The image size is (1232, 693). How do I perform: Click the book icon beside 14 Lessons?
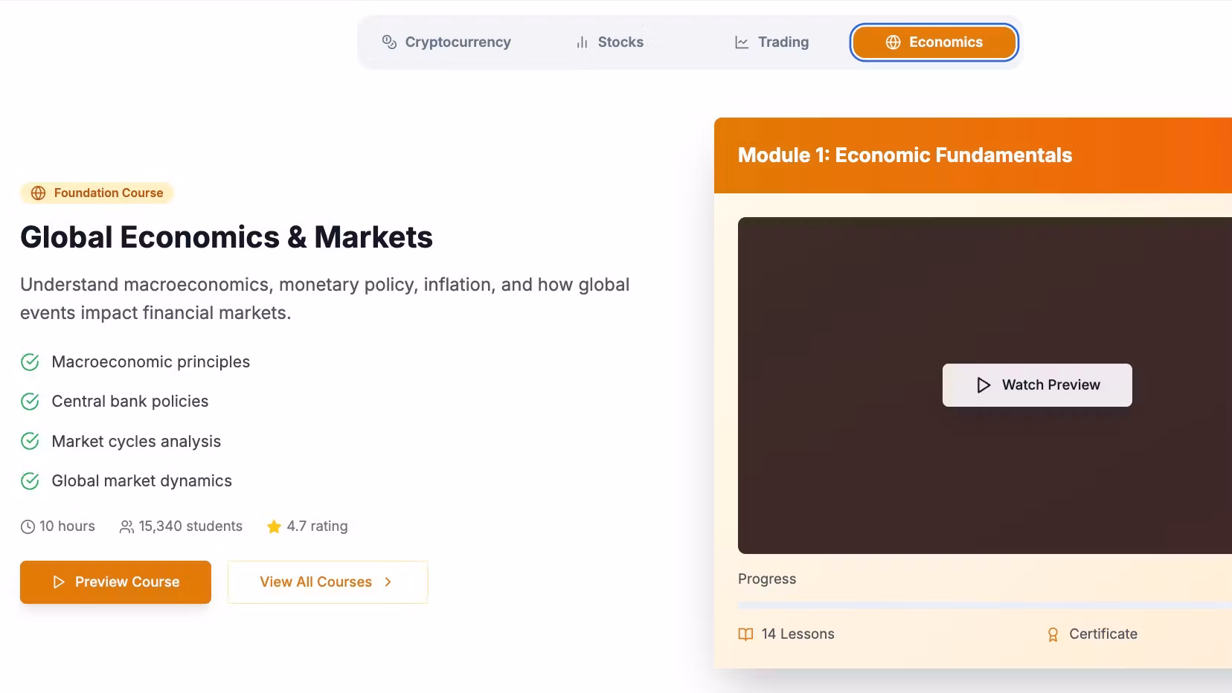(745, 634)
